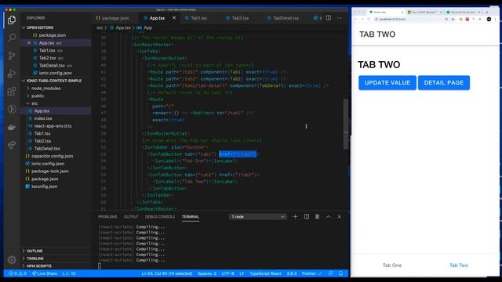Click the browser address bar URL
Screen dimensions: 502x282
392,19
